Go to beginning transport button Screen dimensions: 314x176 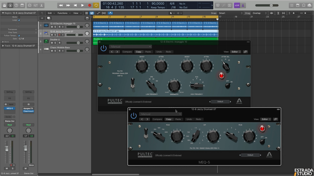click(x=75, y=5)
